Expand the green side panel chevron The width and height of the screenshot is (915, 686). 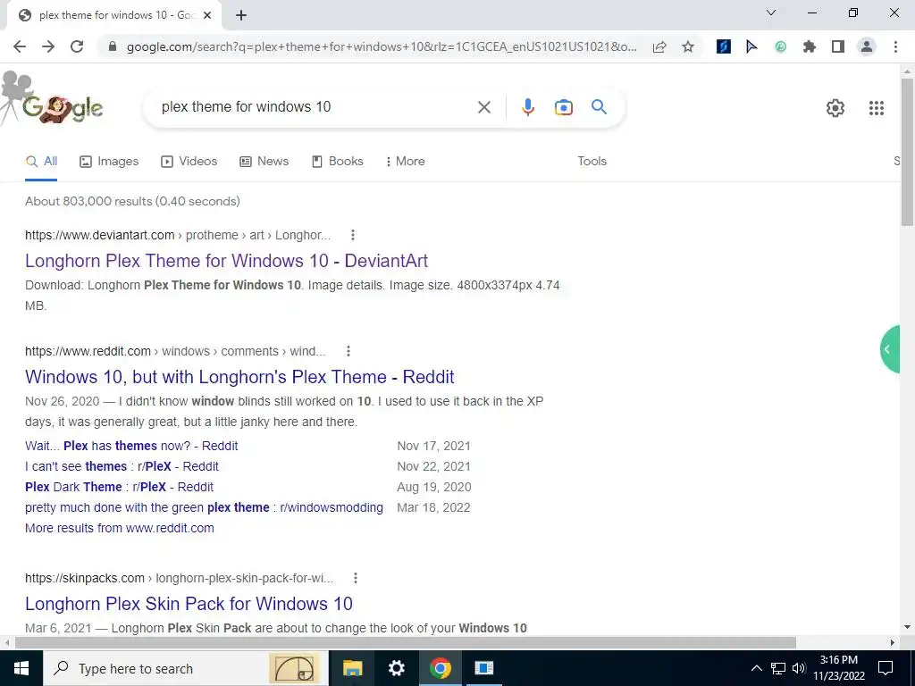pyautogui.click(x=889, y=349)
